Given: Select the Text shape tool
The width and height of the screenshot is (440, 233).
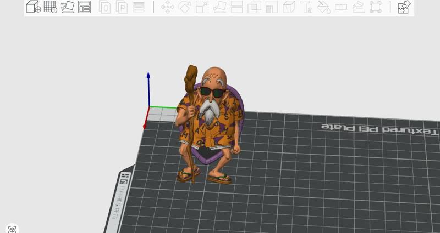Looking at the screenshot, I should (x=306, y=7).
